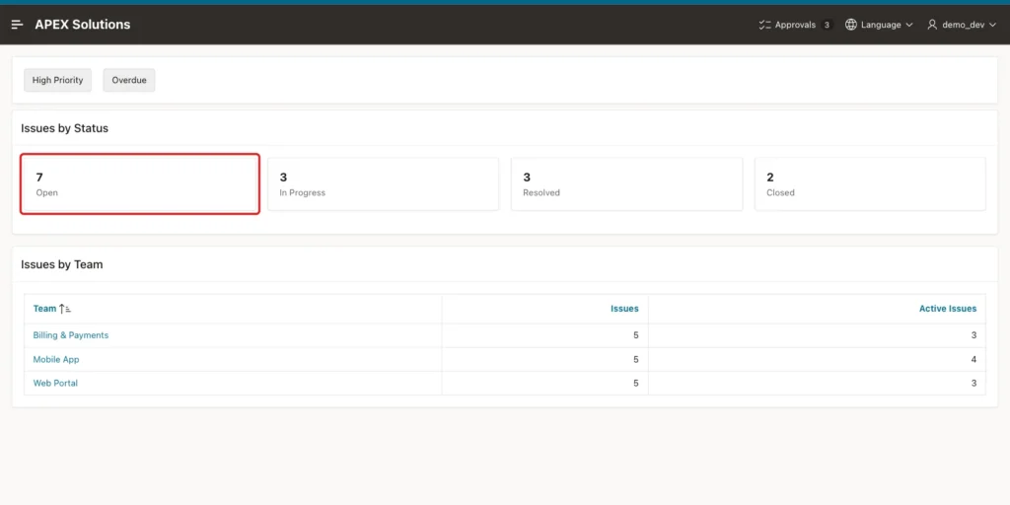Open the Language menu label

(x=881, y=25)
